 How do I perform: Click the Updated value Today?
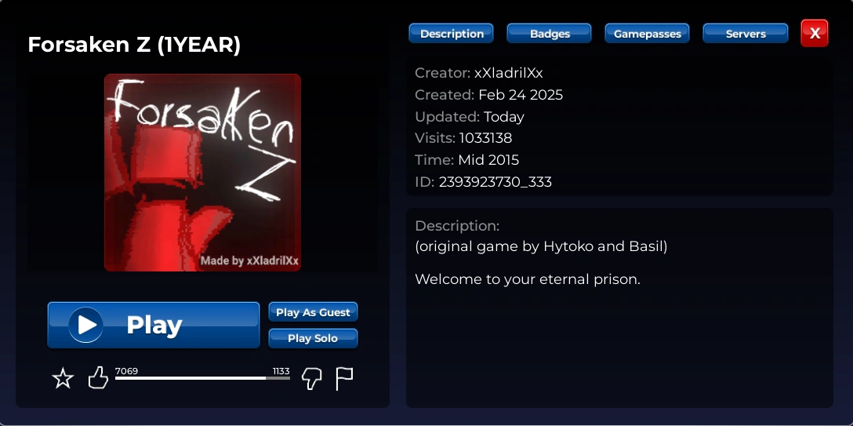(504, 116)
